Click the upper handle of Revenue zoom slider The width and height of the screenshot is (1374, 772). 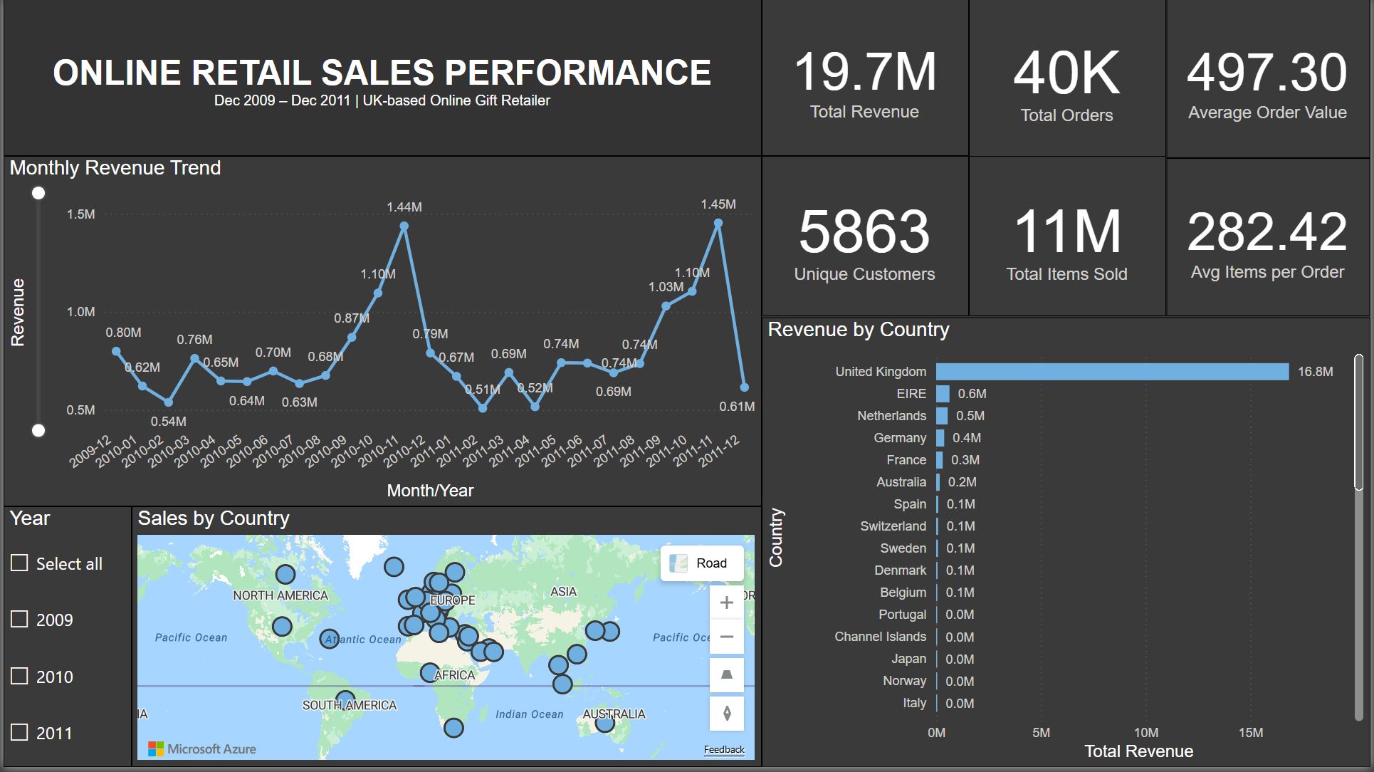pyautogui.click(x=38, y=193)
